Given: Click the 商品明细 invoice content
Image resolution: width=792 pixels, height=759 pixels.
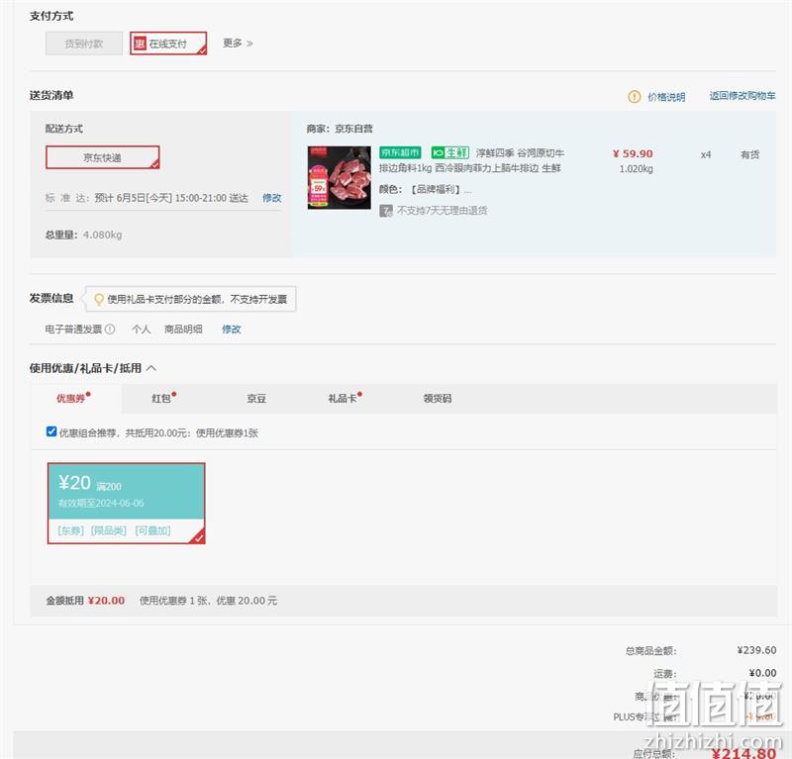Looking at the screenshot, I should click(183, 330).
